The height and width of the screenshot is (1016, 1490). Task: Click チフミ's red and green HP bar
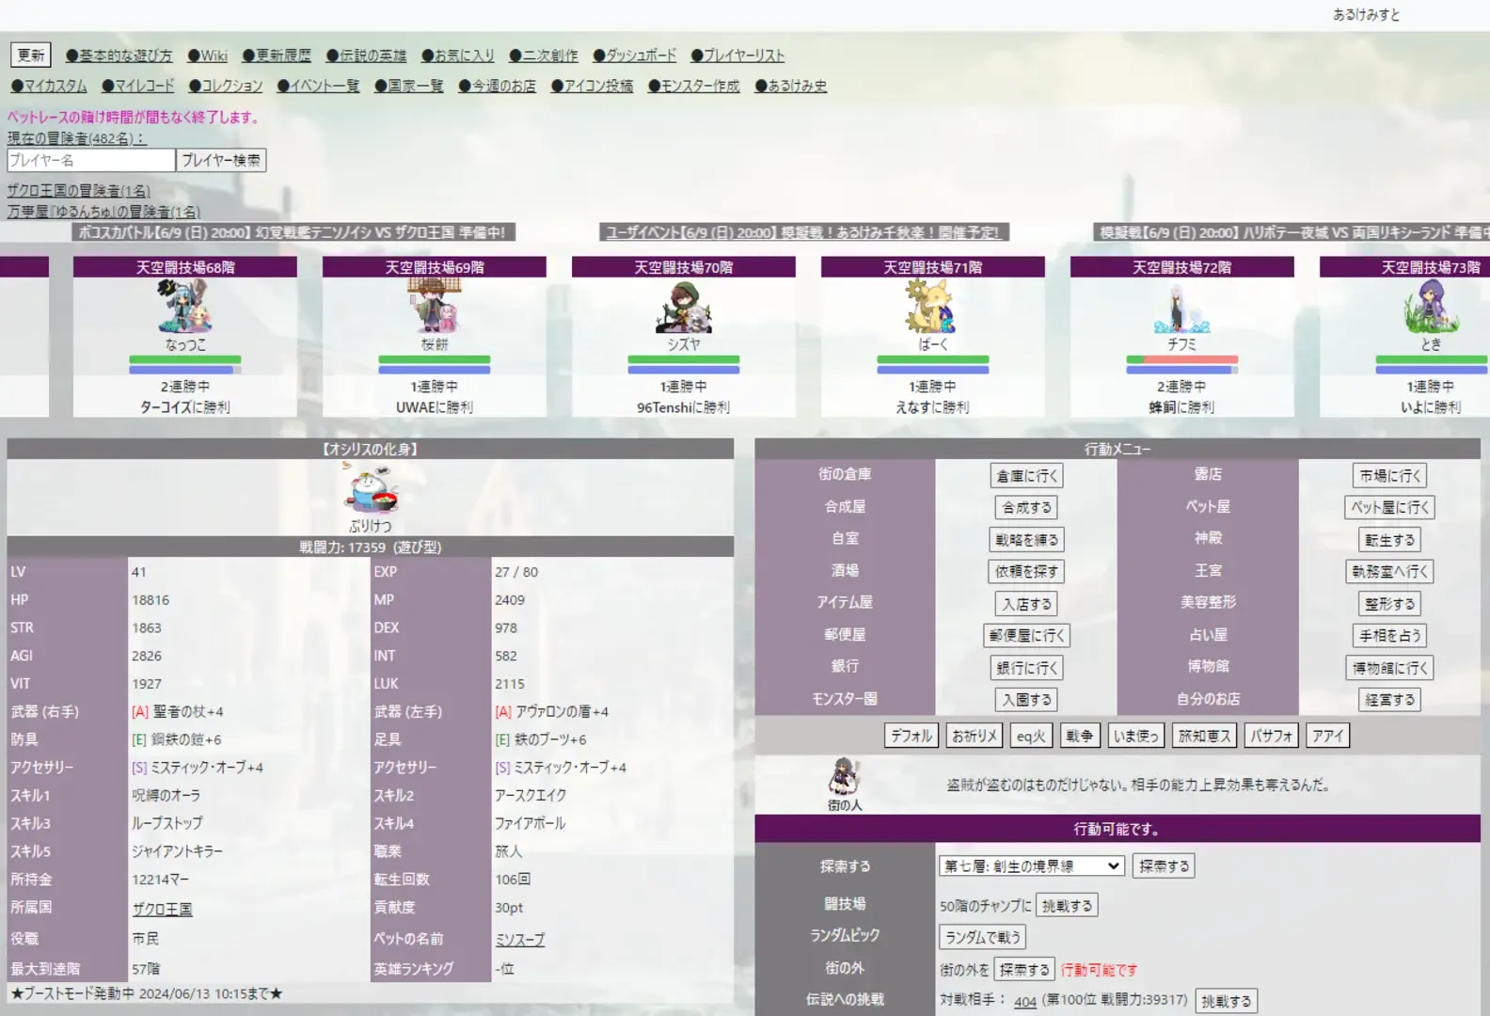pyautogui.click(x=1181, y=359)
